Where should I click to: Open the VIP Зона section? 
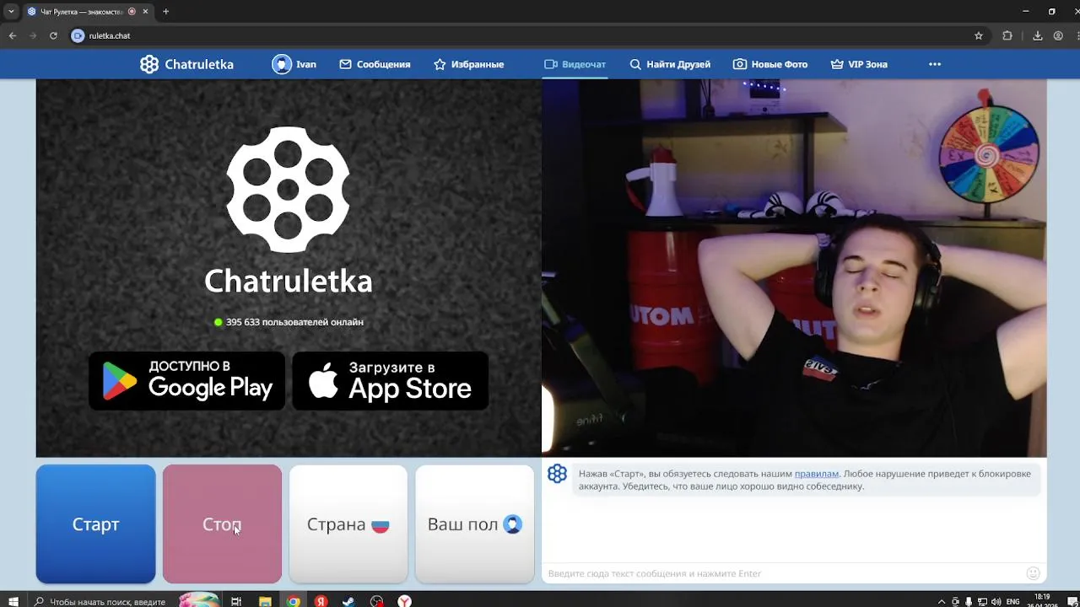click(x=859, y=64)
